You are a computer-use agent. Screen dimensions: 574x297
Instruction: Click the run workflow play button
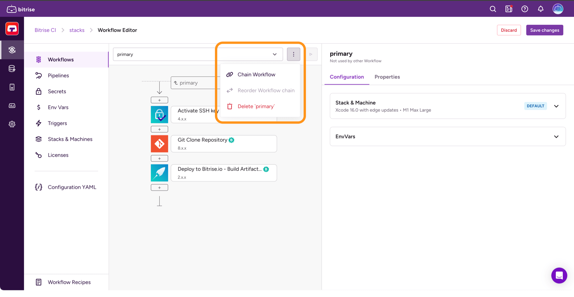tap(311, 54)
